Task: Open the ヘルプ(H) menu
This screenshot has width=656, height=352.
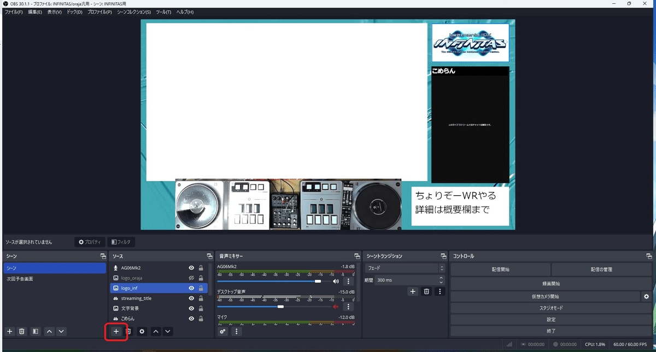Action: [185, 12]
